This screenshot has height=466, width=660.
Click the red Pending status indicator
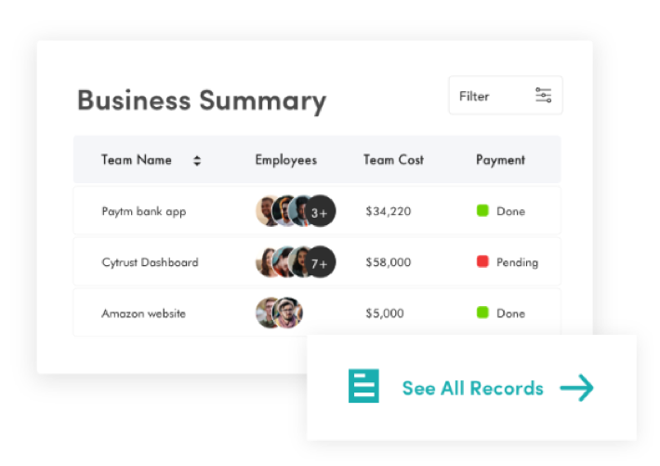tap(482, 261)
